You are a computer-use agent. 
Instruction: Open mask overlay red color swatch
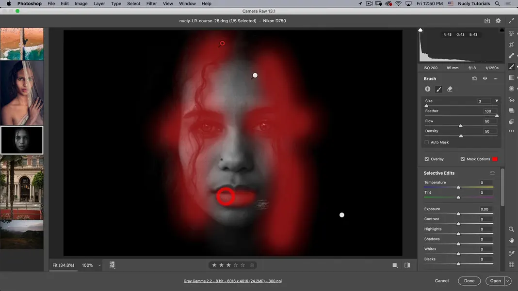(495, 159)
